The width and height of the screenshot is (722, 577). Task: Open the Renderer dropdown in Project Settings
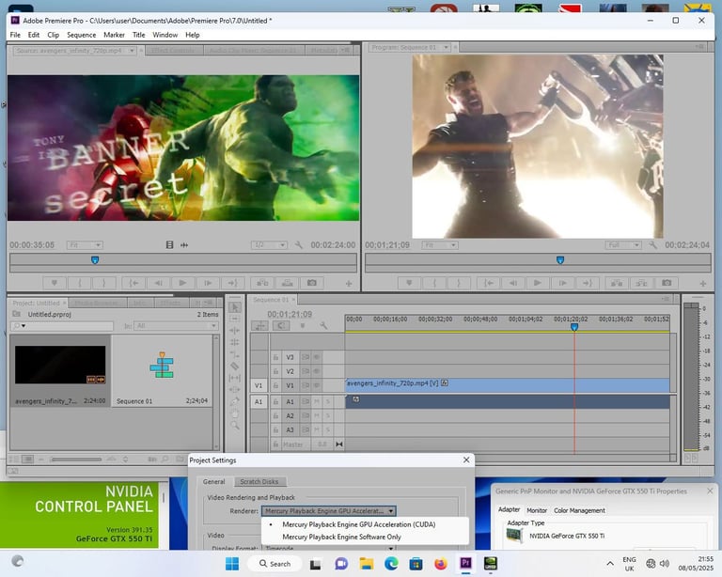pyautogui.click(x=329, y=511)
